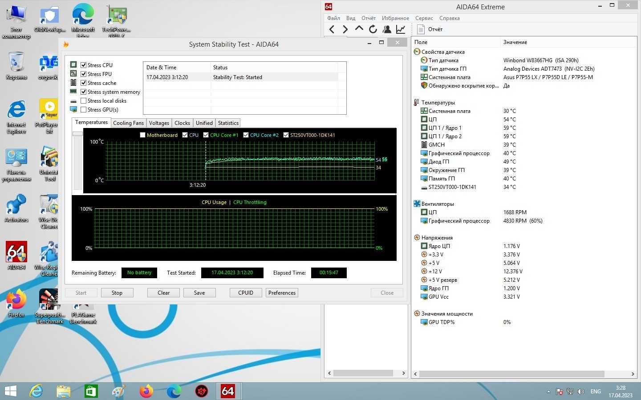This screenshot has width=641, height=400.
Task: Launch AIDA64 desktop shortcut
Action: point(16,256)
